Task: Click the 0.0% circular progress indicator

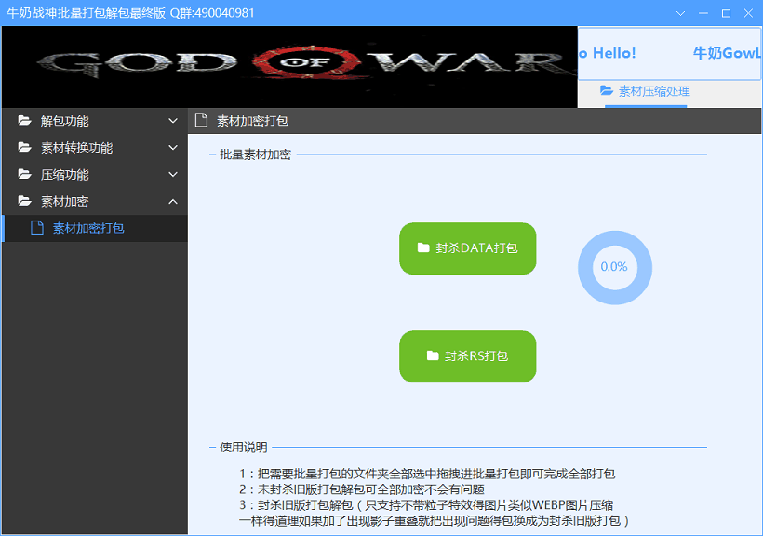Action: point(614,267)
